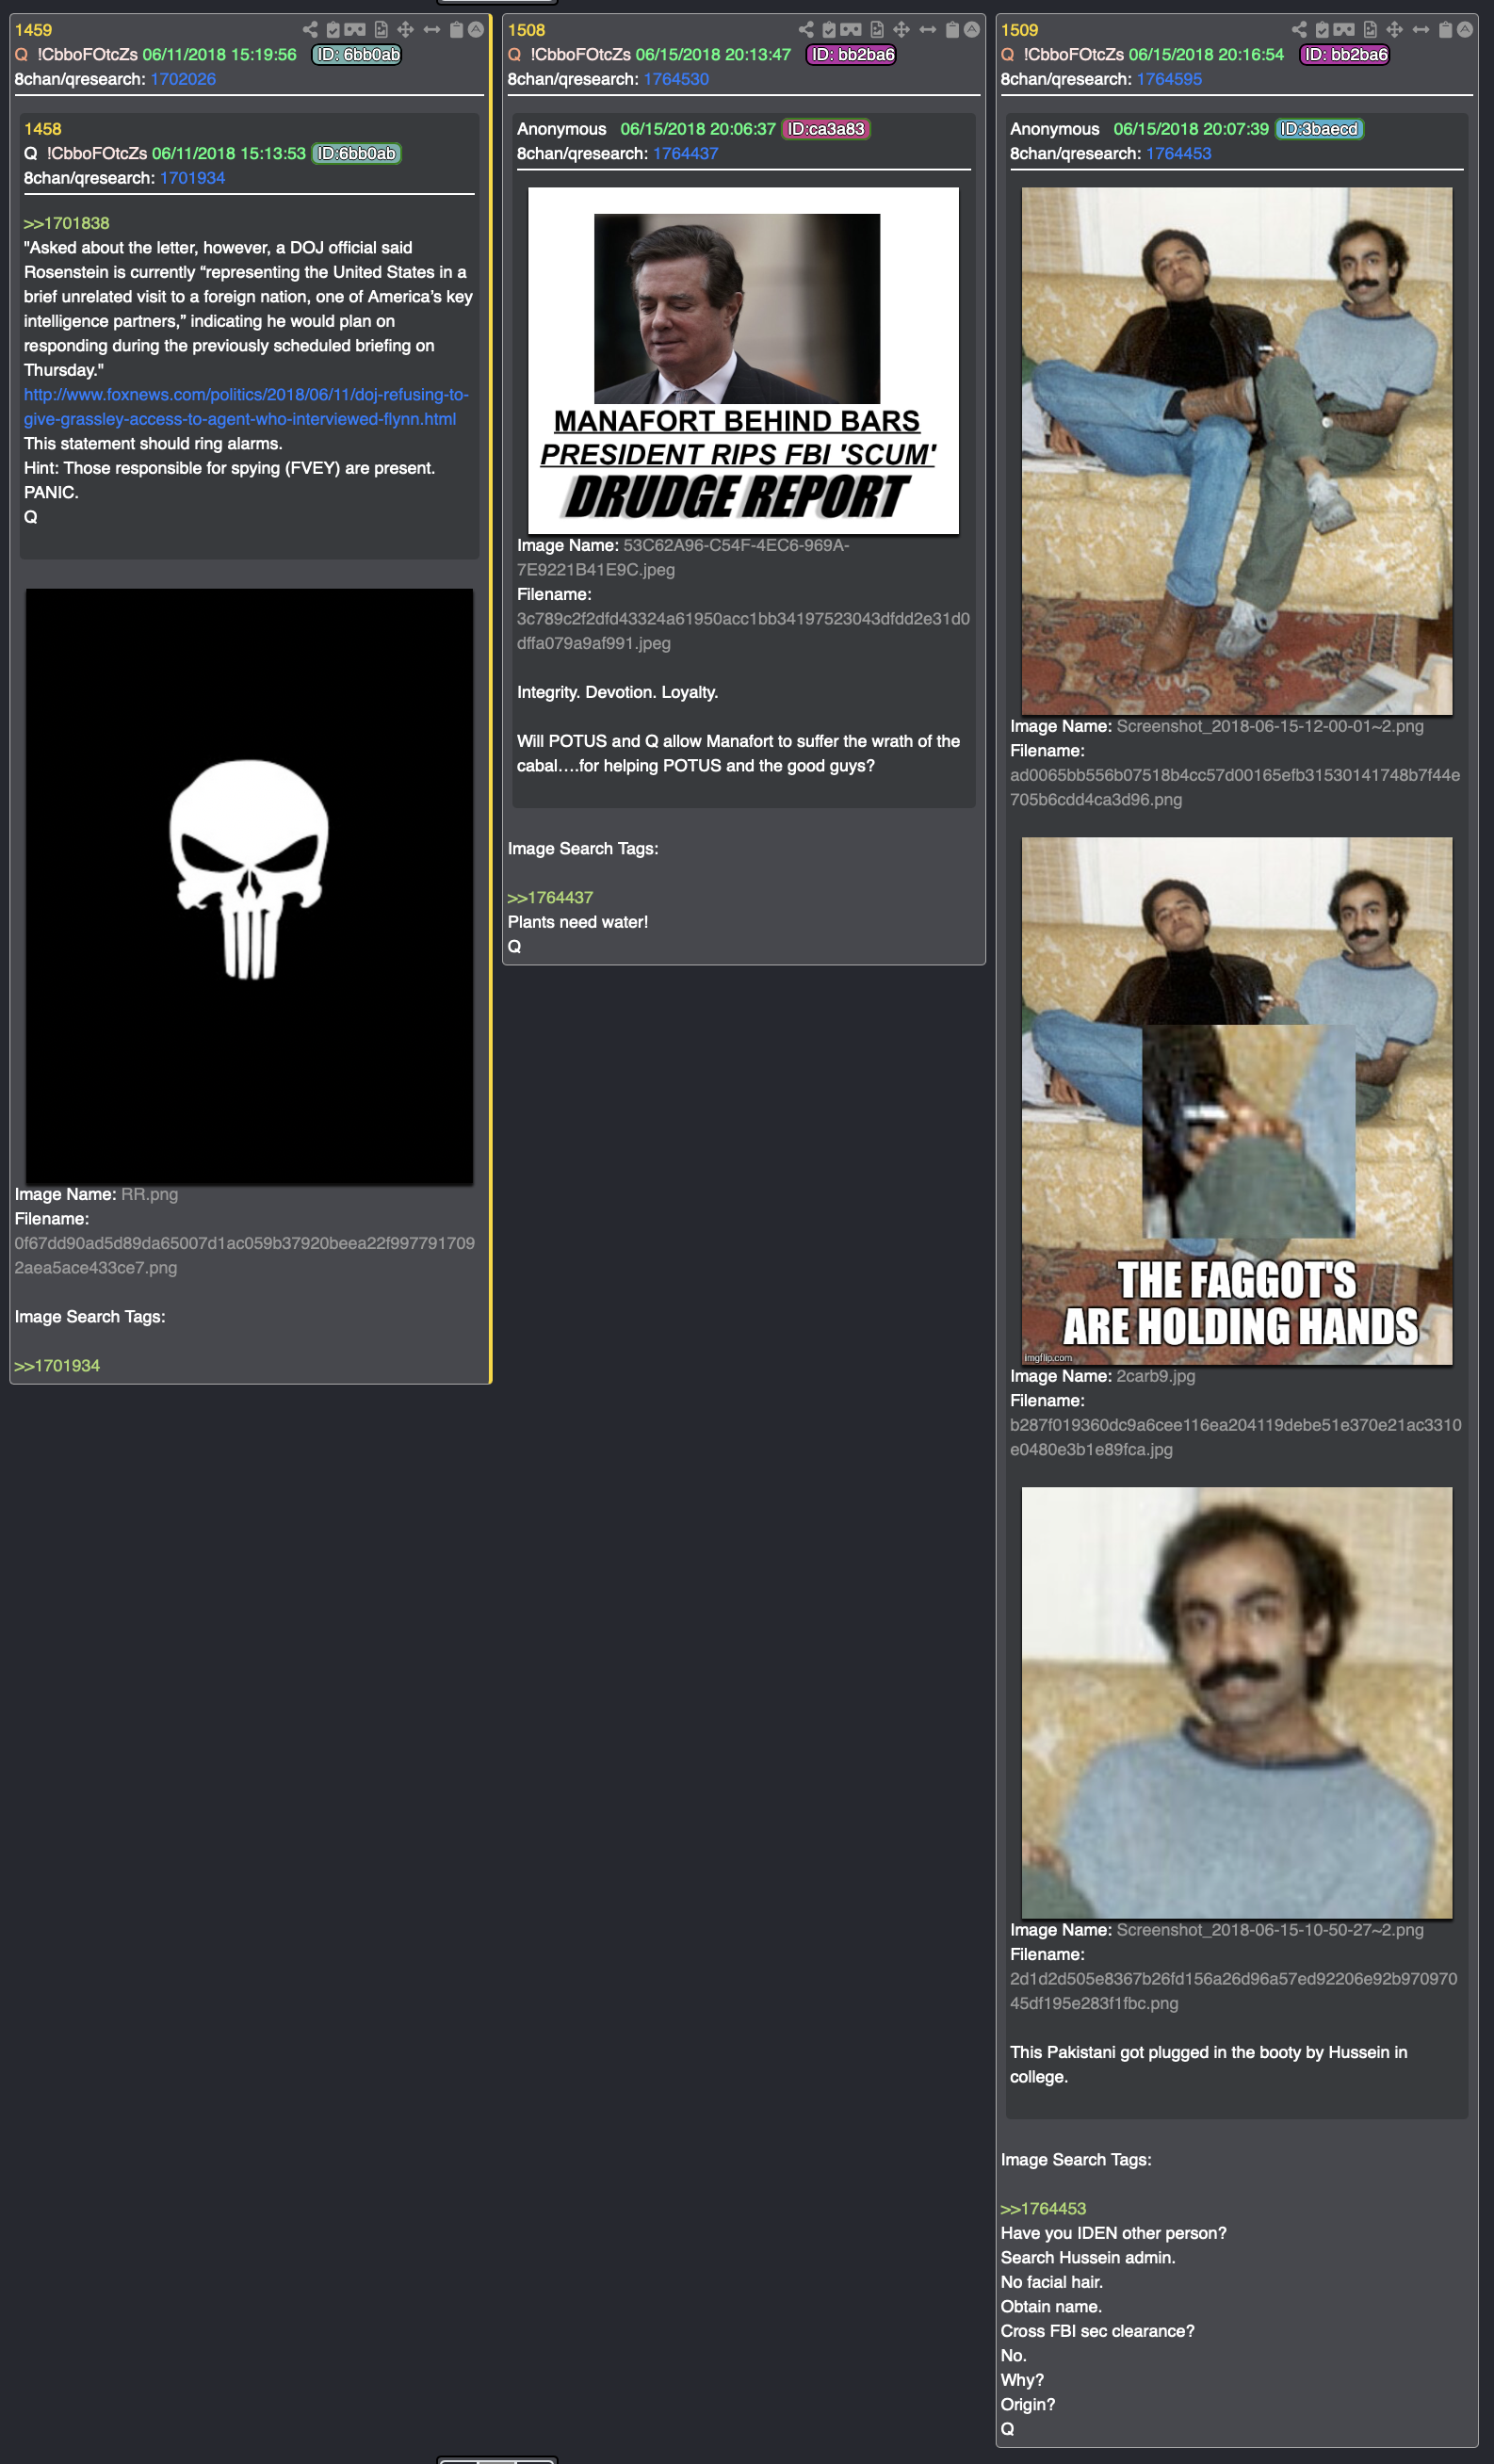Follow the >>1701838 reply reference
The height and width of the screenshot is (2464, 1494).
click(x=66, y=223)
